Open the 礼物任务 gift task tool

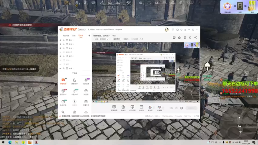63,103
